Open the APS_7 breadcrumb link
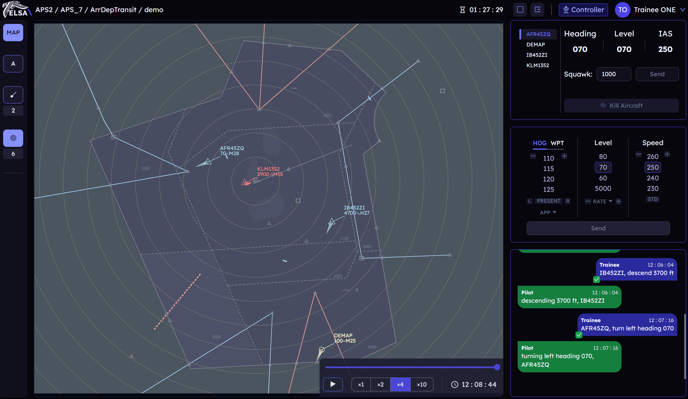688x399 pixels. click(71, 10)
